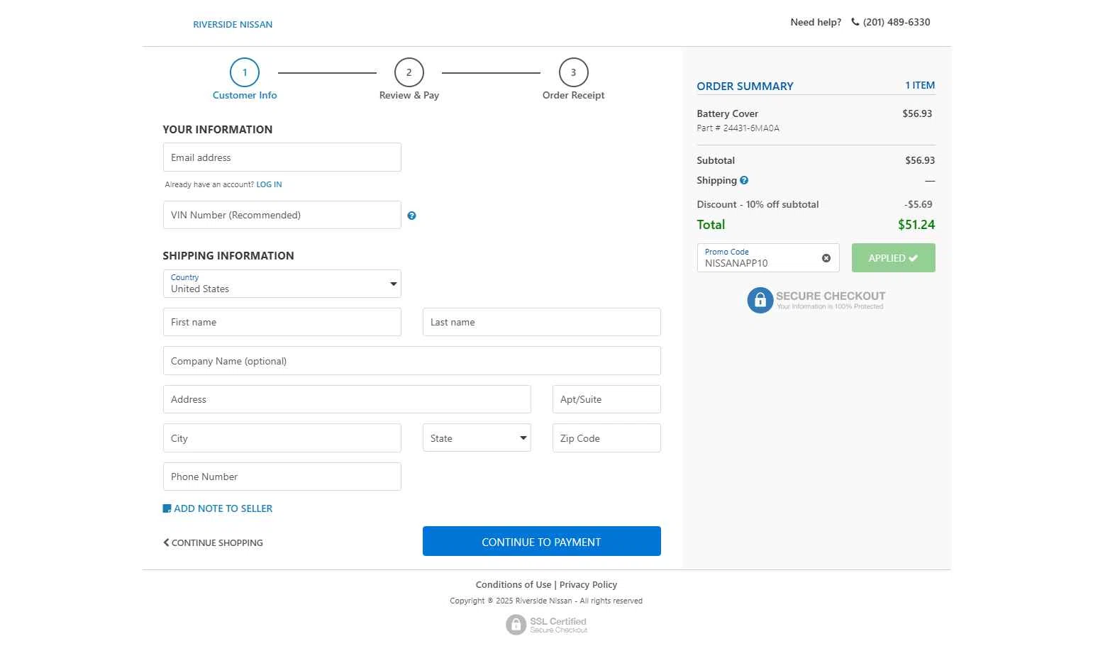Click the back chevron beside Continue Shopping
1093x646 pixels.
(166, 542)
